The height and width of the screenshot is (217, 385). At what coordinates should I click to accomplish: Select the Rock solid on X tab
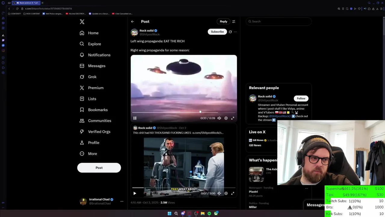26,3
